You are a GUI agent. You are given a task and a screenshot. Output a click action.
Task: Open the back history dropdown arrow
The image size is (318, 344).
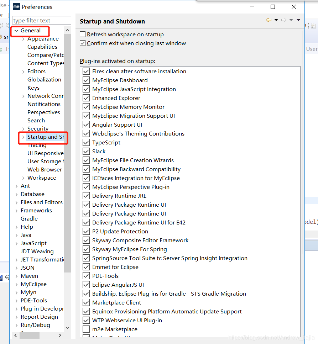[x=276, y=20]
